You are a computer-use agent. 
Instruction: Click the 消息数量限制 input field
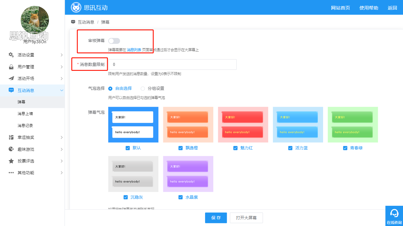pos(172,64)
